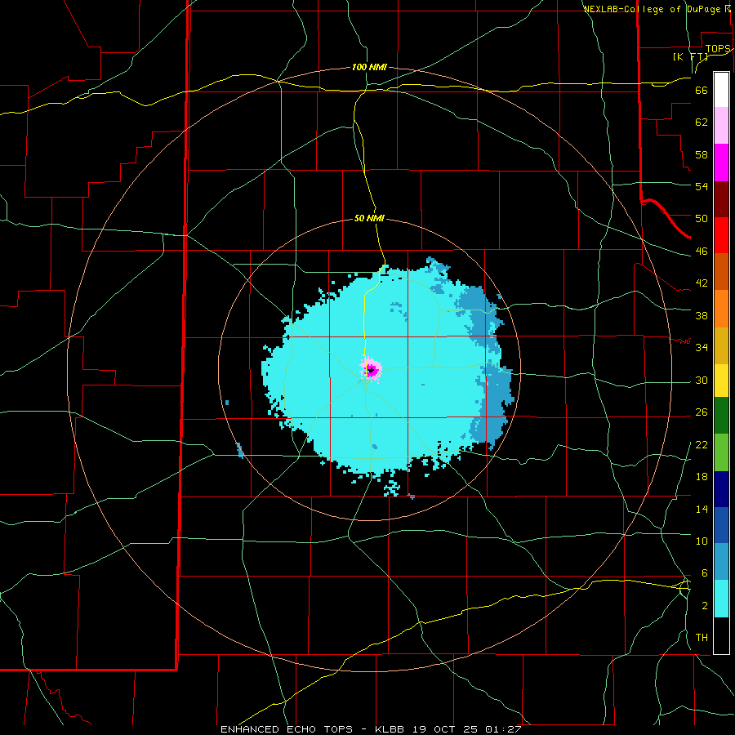The height and width of the screenshot is (735, 735).
Task: Click the steel blue swatch between 10 and 6
Action: point(721,562)
